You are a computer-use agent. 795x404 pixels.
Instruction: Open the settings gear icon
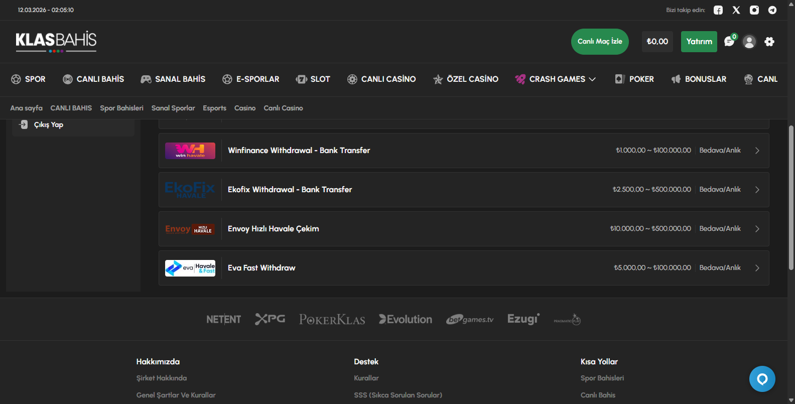tap(769, 42)
